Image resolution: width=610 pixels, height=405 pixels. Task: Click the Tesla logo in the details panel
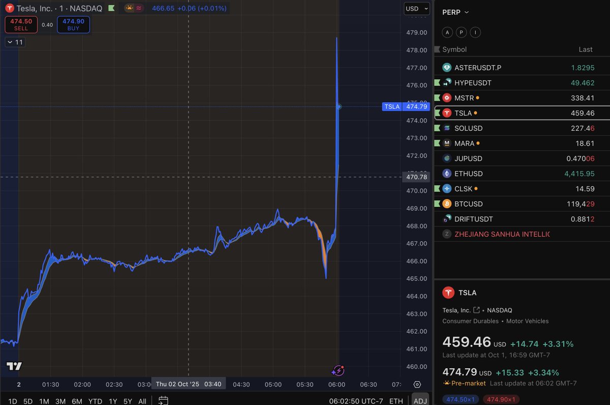click(x=448, y=293)
